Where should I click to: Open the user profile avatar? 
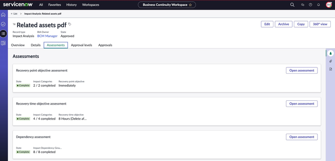[x=329, y=5]
